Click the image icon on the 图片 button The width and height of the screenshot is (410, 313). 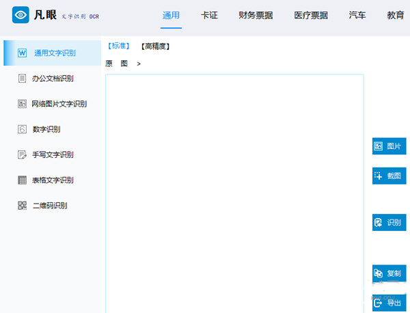coord(378,146)
